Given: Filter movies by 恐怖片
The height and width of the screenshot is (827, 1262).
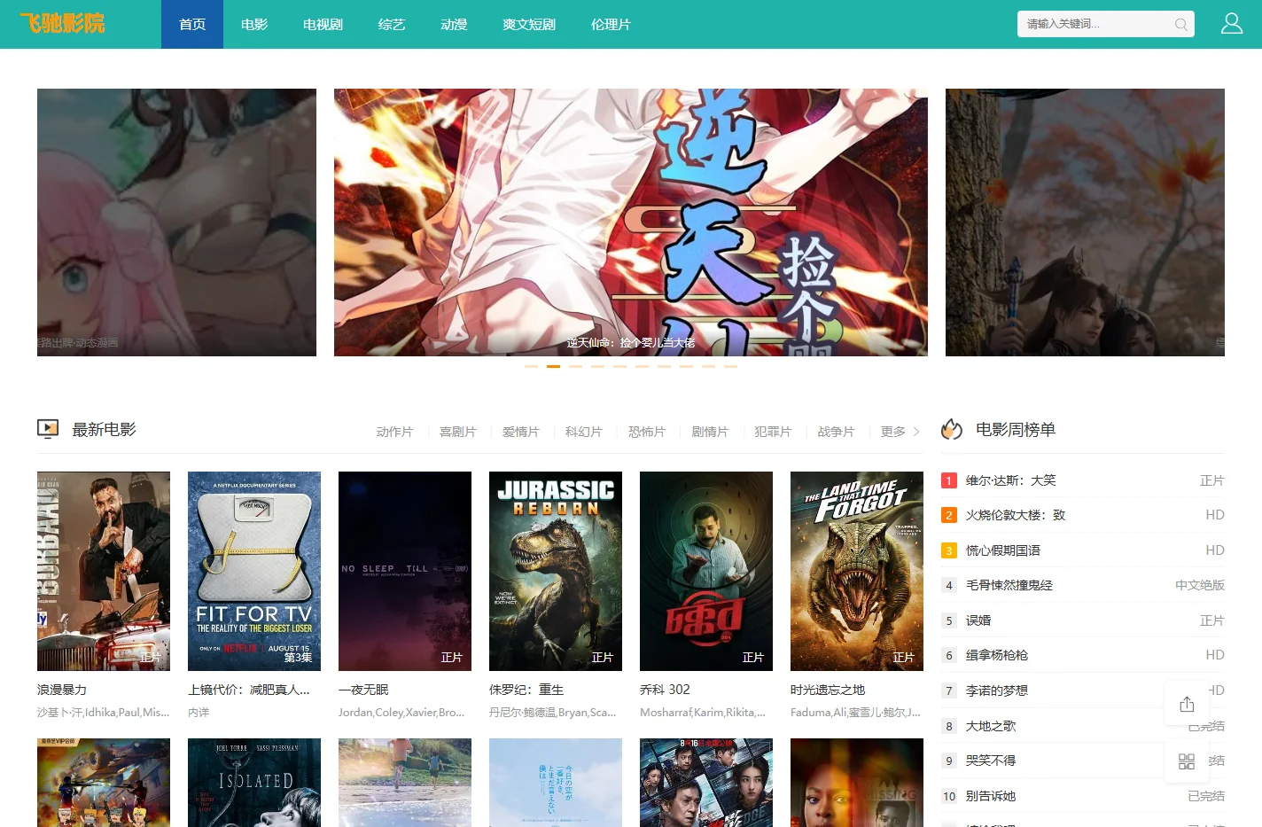Looking at the screenshot, I should [646, 432].
